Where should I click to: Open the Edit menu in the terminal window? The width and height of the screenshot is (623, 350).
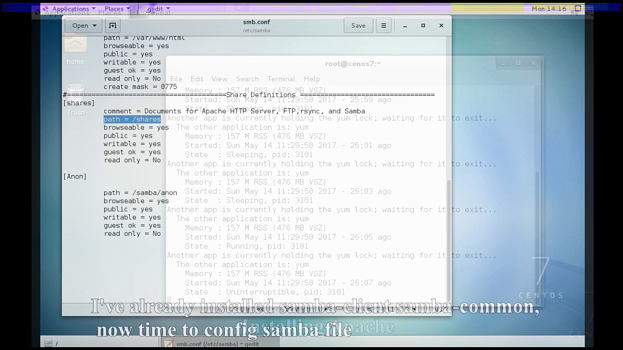click(x=197, y=79)
